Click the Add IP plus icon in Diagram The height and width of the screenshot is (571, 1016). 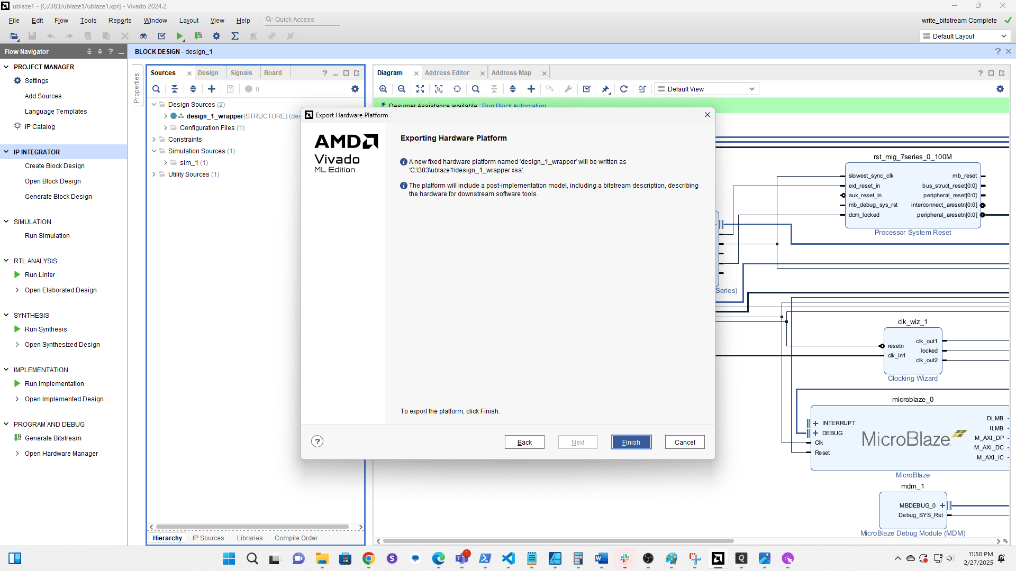click(531, 89)
